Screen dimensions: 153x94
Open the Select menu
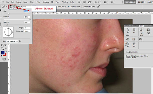click(32, 2)
